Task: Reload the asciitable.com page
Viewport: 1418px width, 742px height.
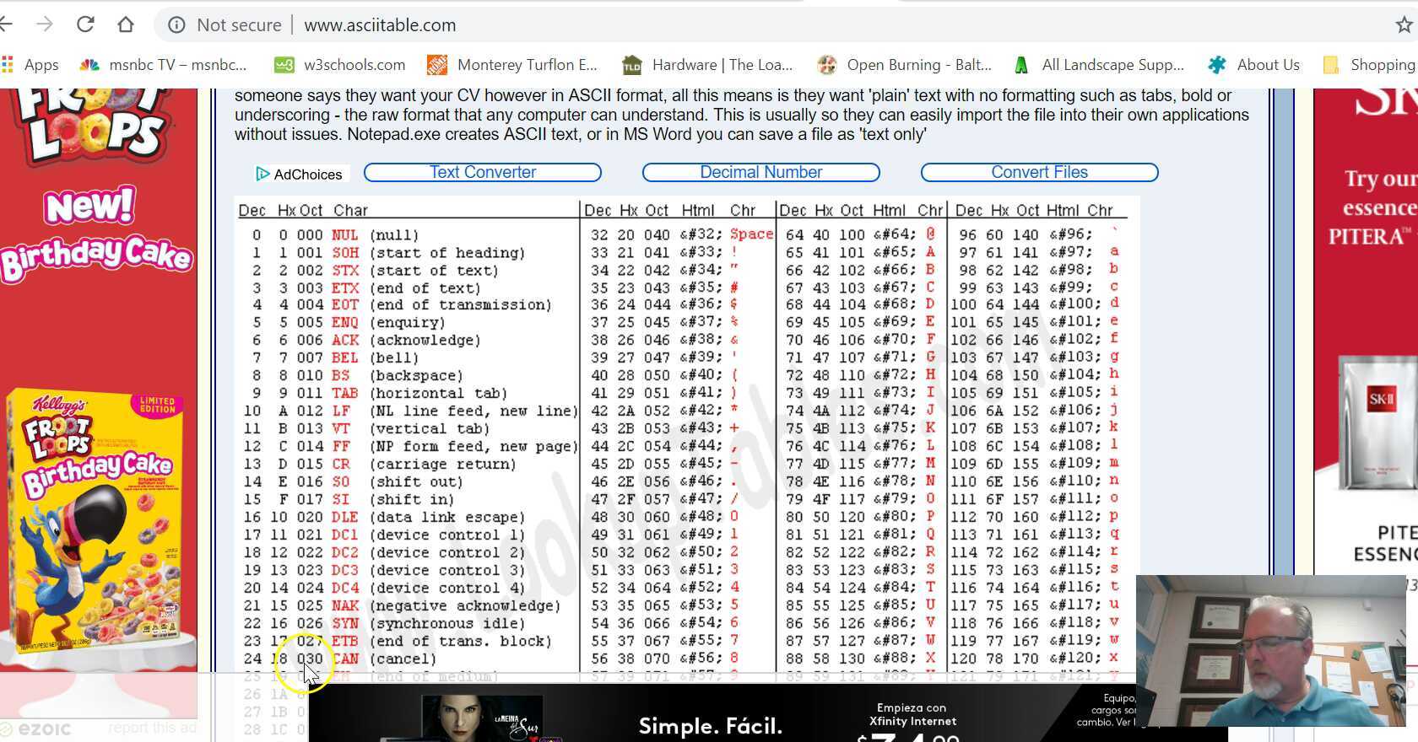Action: tap(85, 24)
